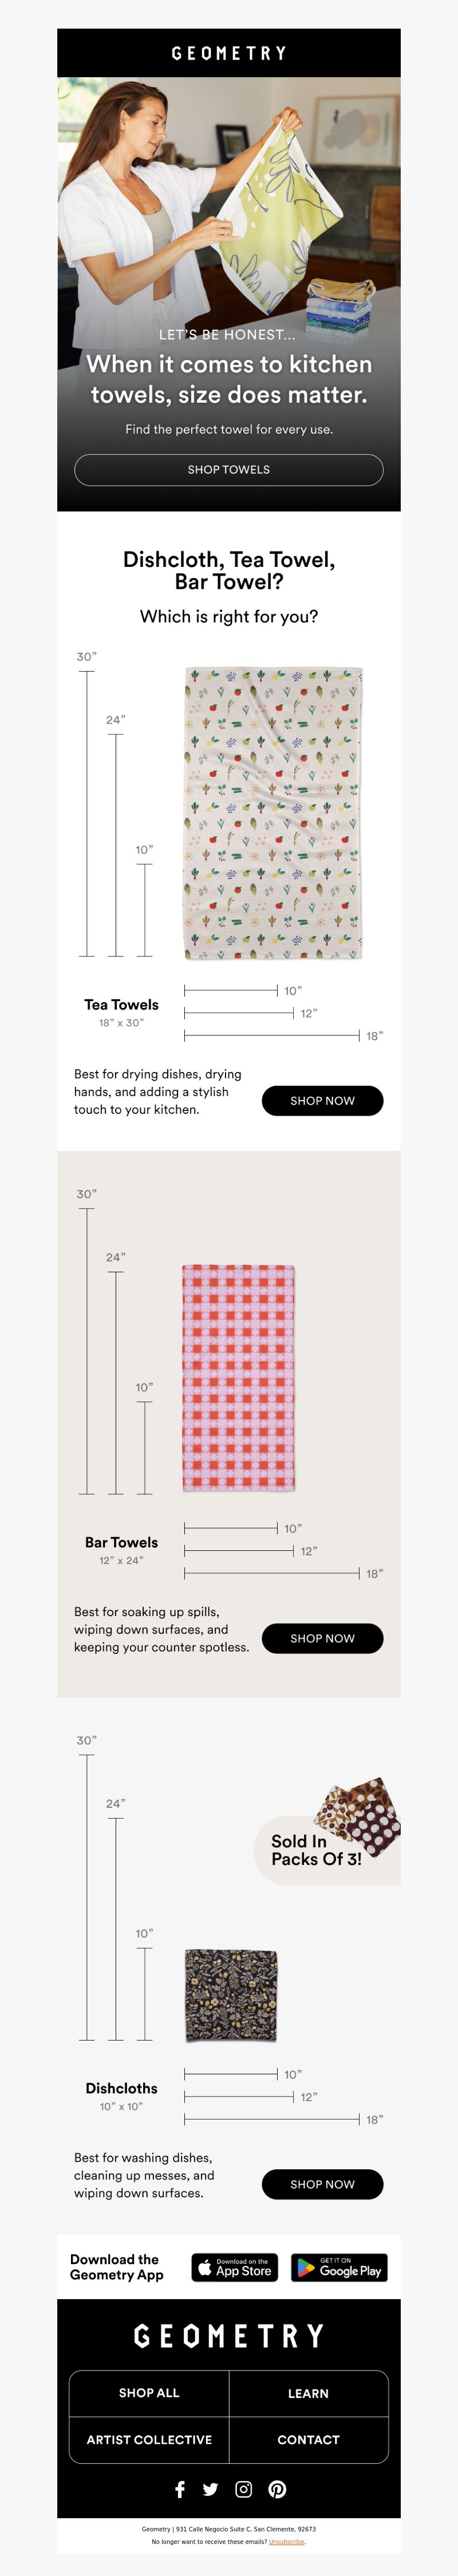Viewport: 458px width, 2576px height.
Task: Open the CONTACT footer menu item
Action: point(308,2440)
